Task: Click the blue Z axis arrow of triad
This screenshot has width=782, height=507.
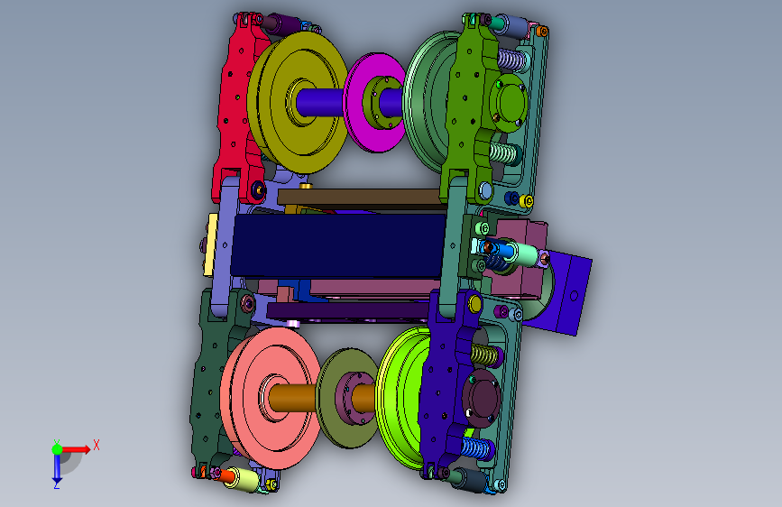Action: click(x=57, y=469)
